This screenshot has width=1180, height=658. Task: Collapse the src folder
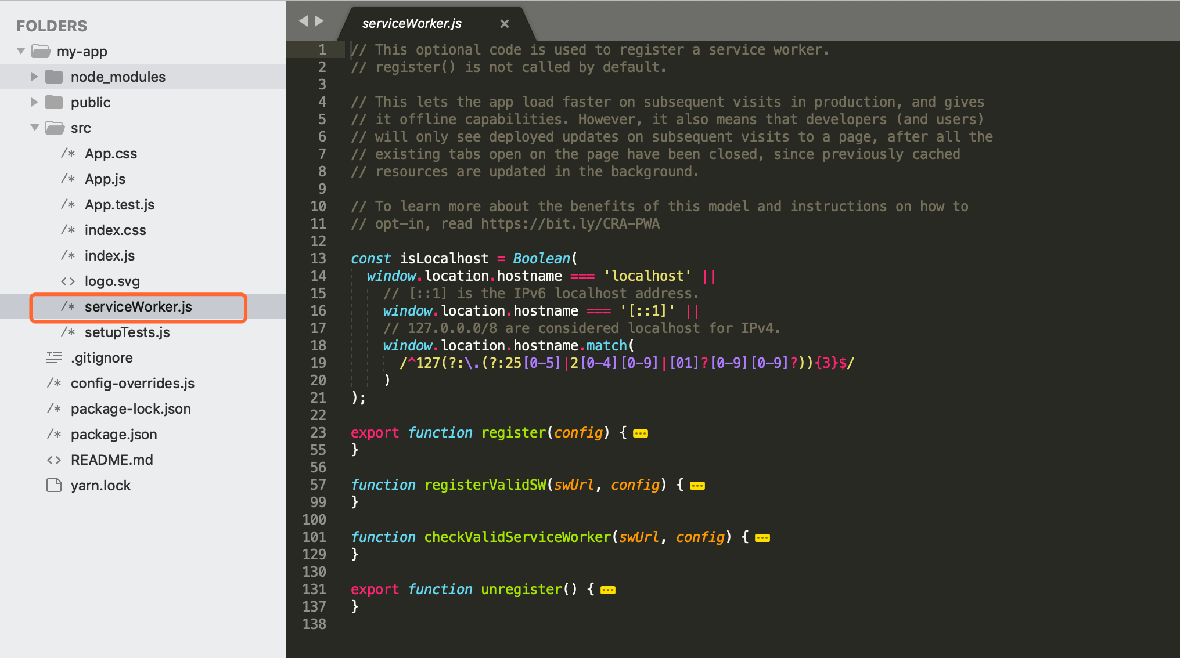[x=34, y=128]
